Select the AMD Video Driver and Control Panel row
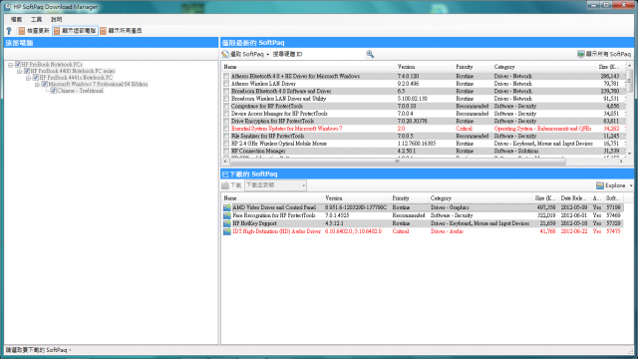This screenshot has width=638, height=359. tap(423, 207)
